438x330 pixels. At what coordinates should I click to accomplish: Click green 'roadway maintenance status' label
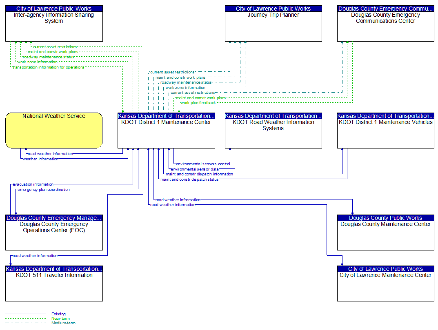(48, 57)
